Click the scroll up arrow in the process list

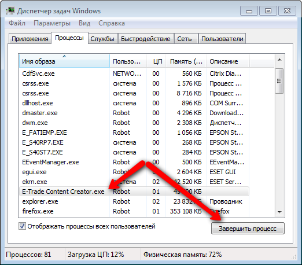pyautogui.click(x=279, y=60)
